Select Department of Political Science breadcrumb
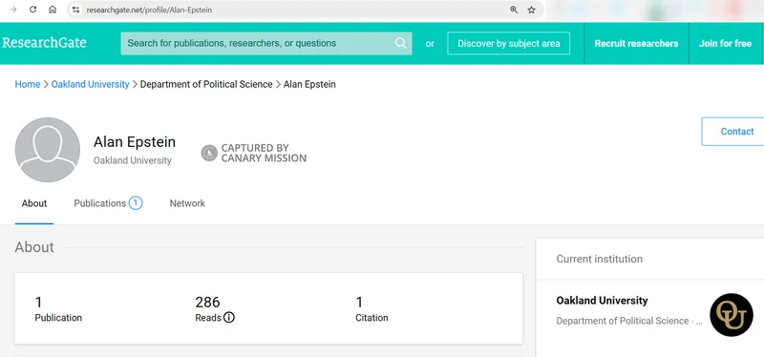 coord(206,84)
